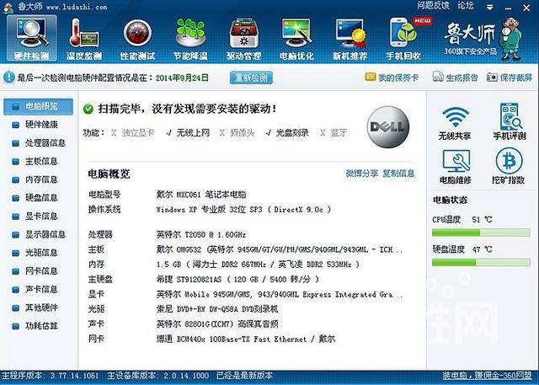Click 生成报告 generate report

coord(455,78)
